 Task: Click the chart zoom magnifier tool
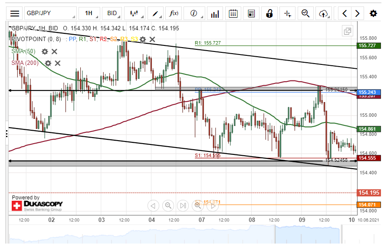(x=305, y=13)
